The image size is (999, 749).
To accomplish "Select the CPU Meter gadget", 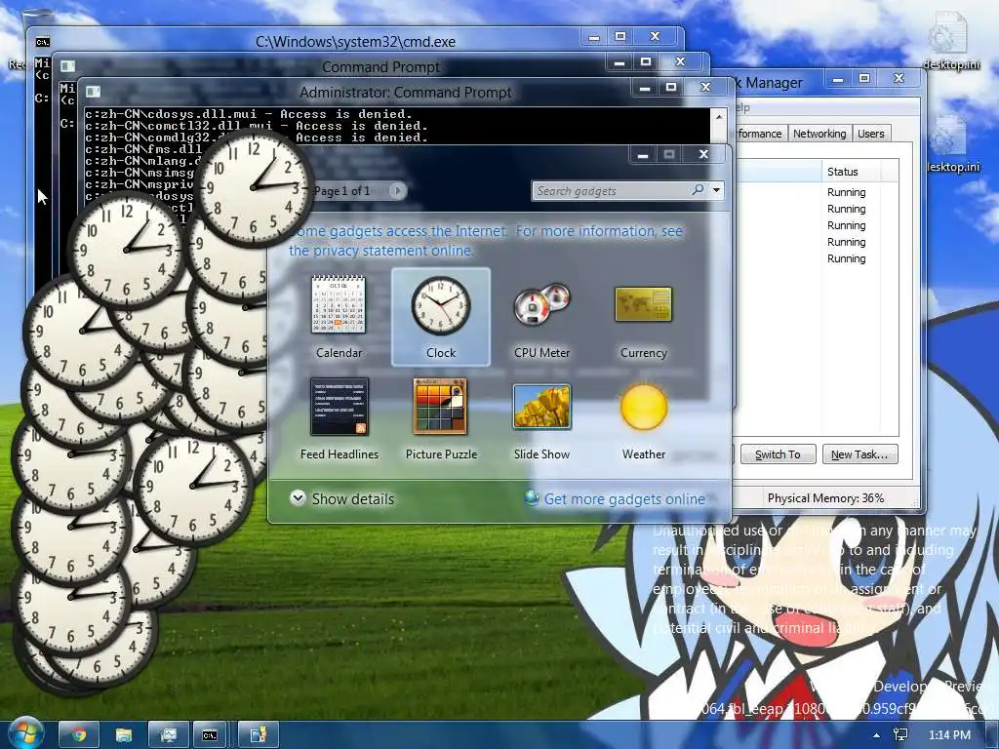I will tap(541, 317).
